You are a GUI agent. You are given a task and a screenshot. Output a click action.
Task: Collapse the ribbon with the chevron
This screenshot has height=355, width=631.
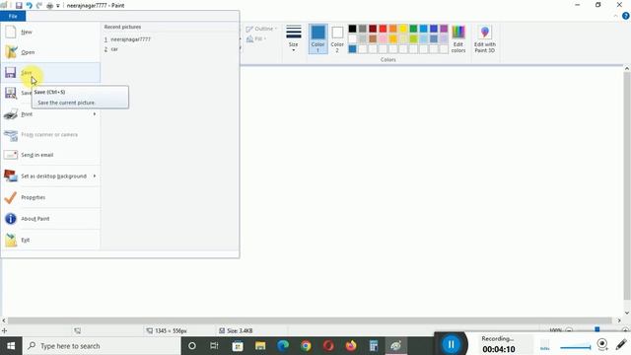(615, 16)
